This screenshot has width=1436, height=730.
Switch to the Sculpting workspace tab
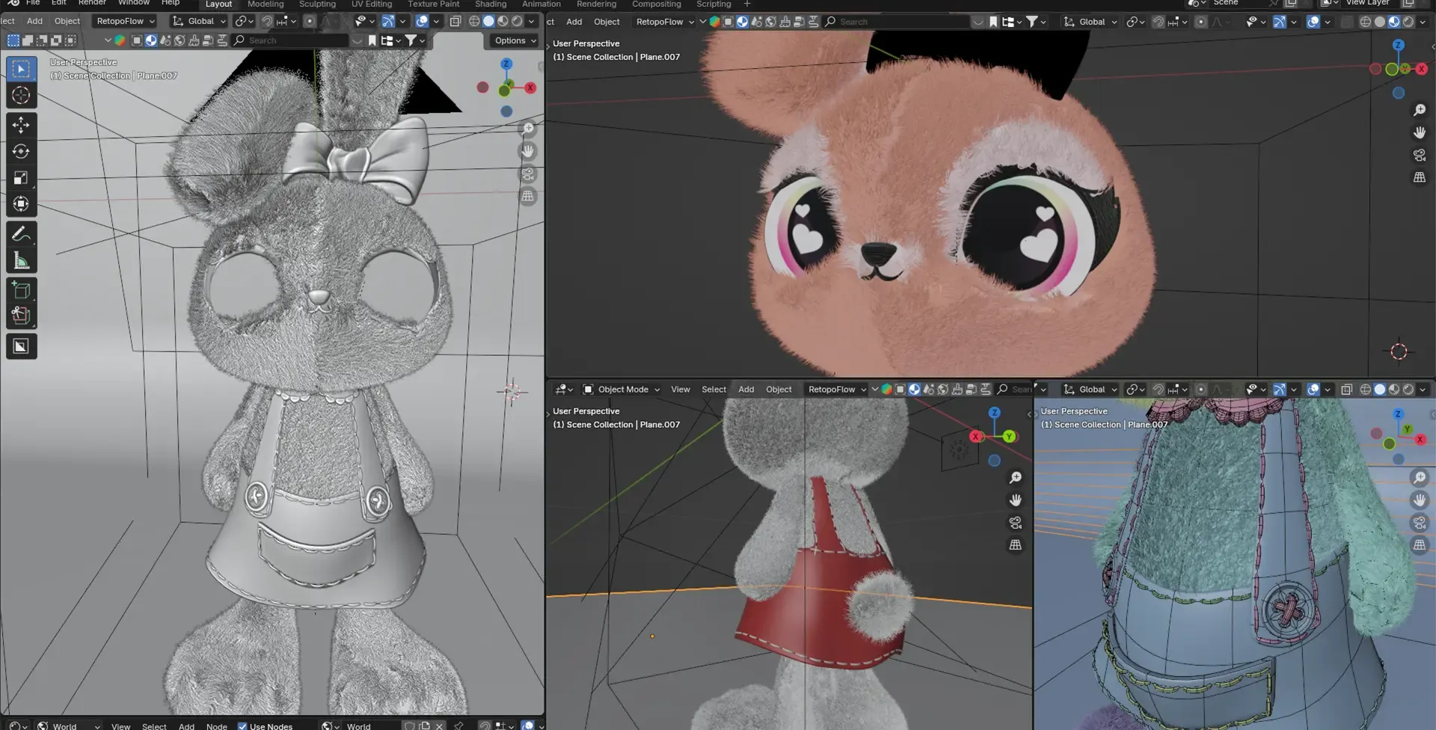tap(317, 4)
